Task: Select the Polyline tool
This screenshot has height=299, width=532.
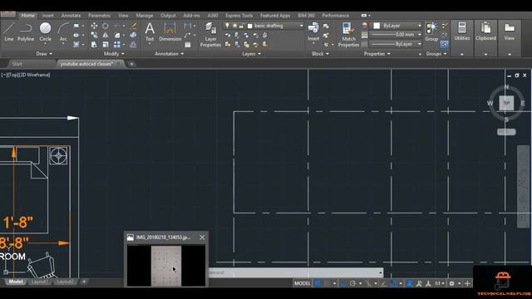Action: coord(26,32)
